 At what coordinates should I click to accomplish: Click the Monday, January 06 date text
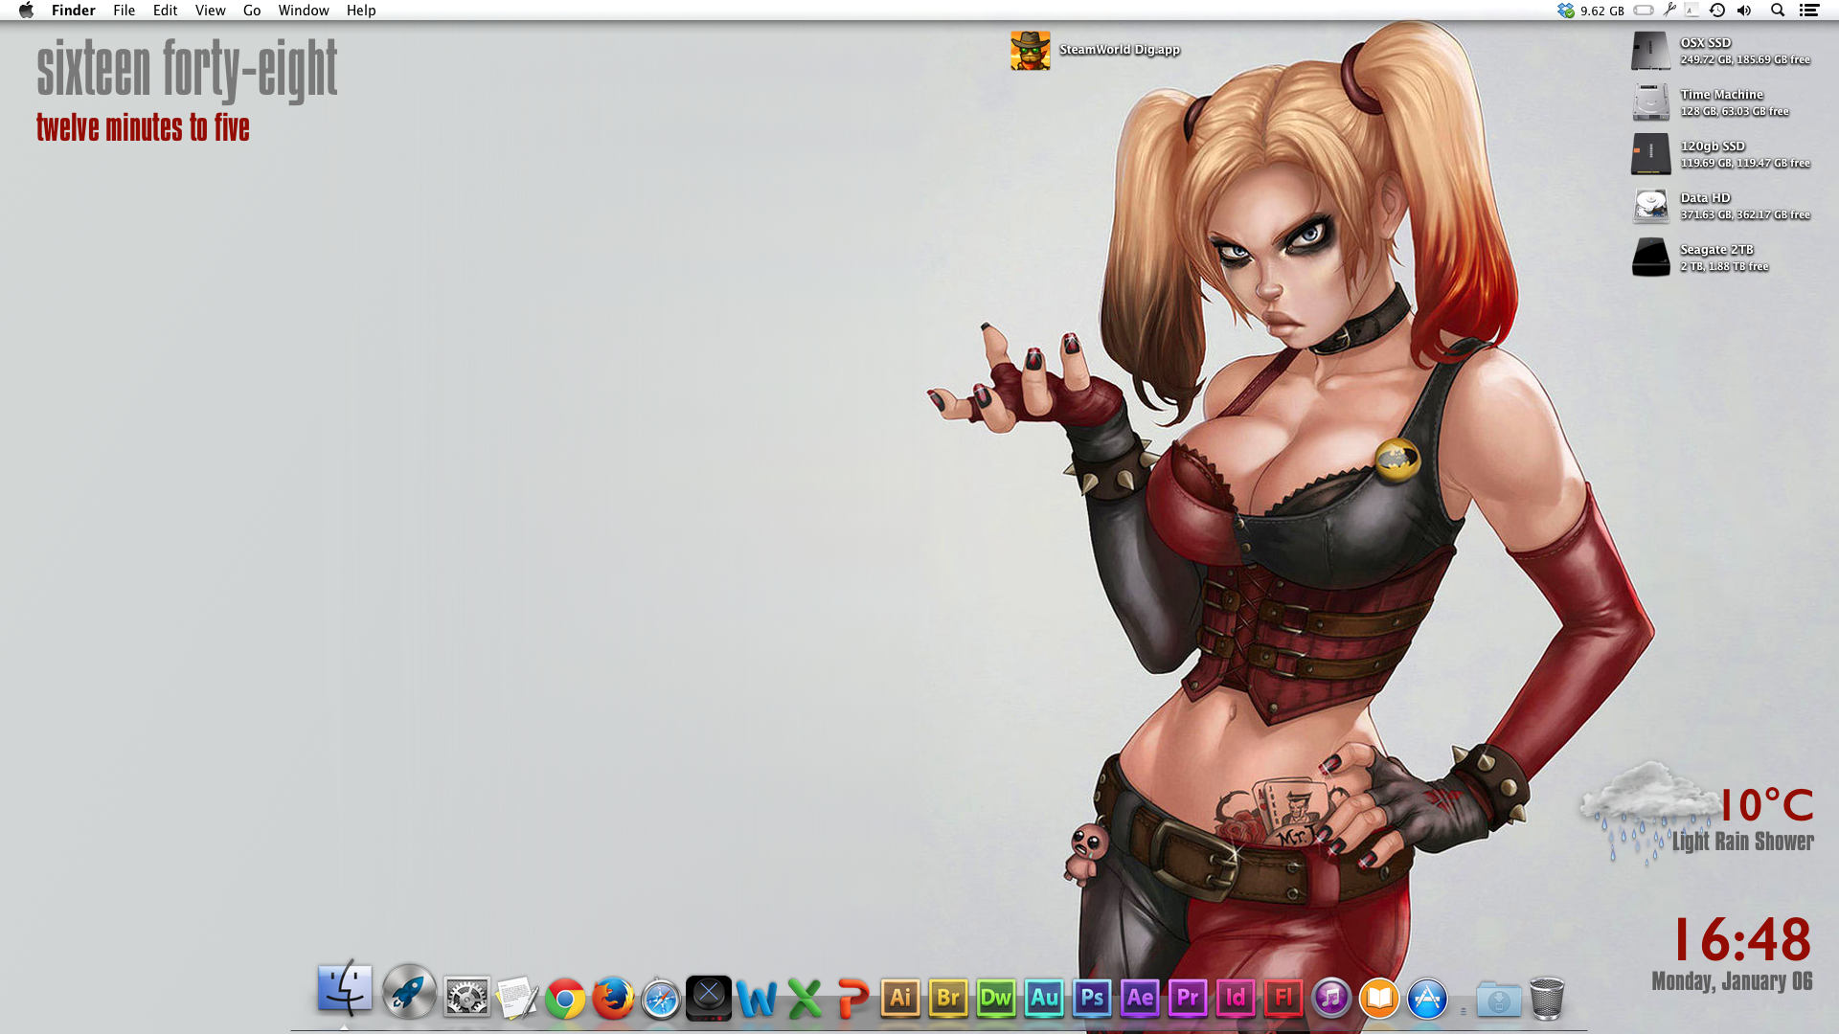pyautogui.click(x=1732, y=981)
